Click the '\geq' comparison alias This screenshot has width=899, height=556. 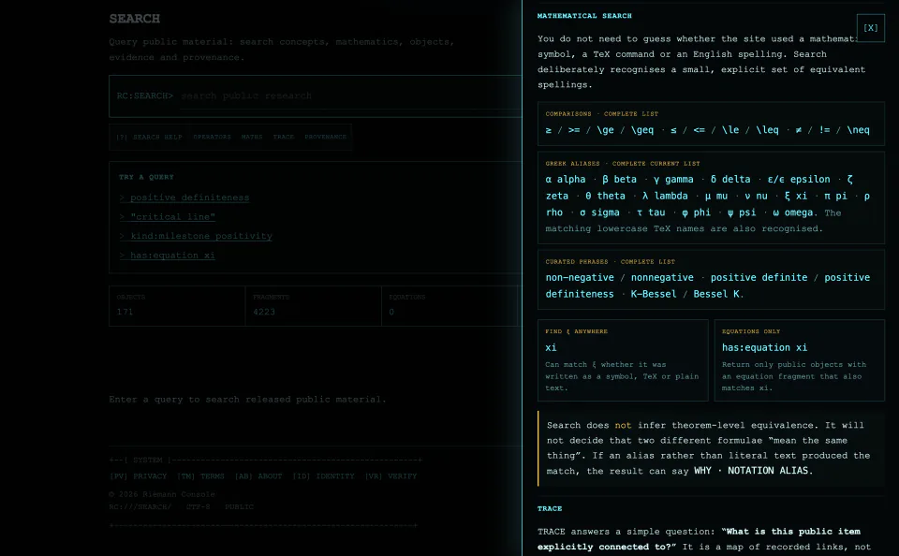click(642, 130)
